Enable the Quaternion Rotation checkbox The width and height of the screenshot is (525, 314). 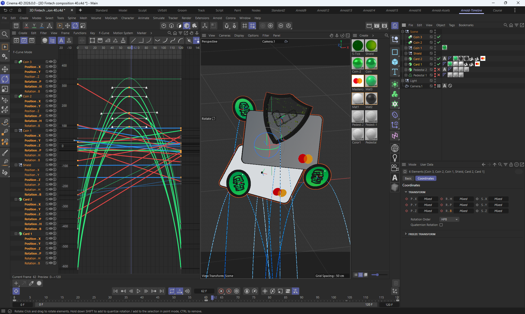coord(441,225)
